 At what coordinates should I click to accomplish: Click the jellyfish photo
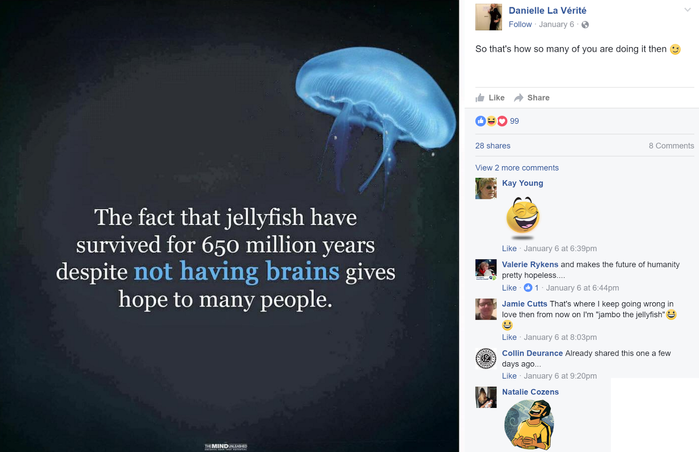pyautogui.click(x=229, y=226)
